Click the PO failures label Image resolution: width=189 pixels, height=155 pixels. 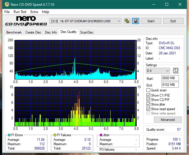(x=107, y=150)
